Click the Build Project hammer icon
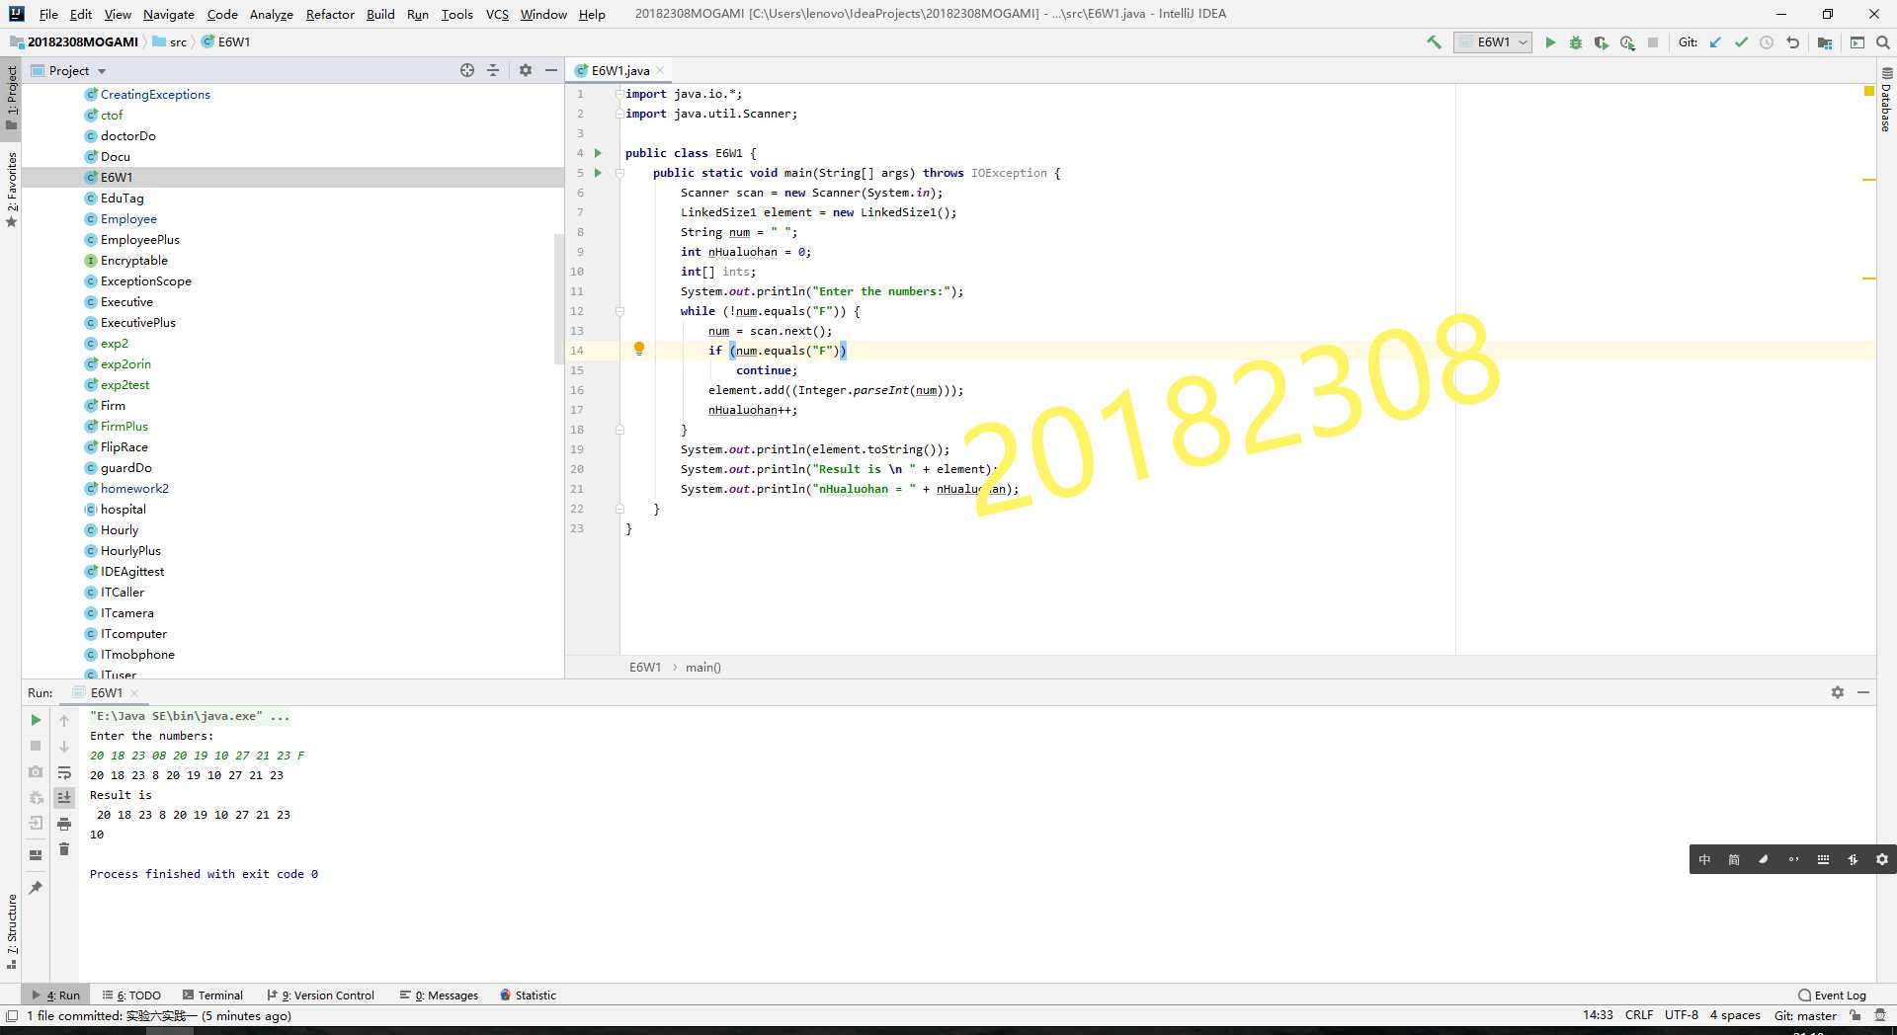 click(1434, 42)
